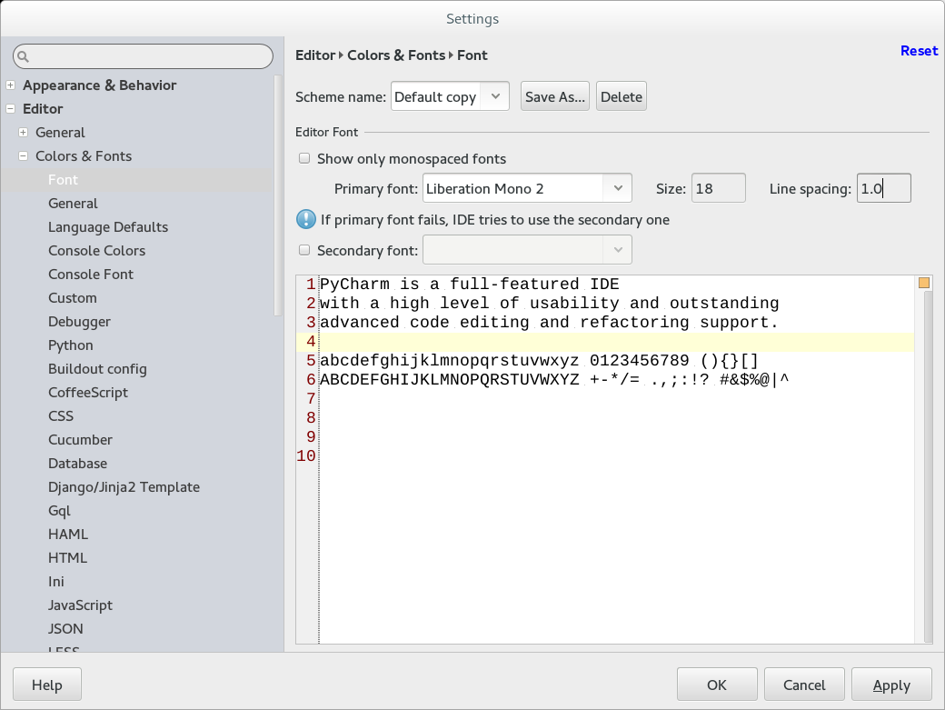Open the Primary font dropdown
945x710 pixels.
pyautogui.click(x=617, y=188)
